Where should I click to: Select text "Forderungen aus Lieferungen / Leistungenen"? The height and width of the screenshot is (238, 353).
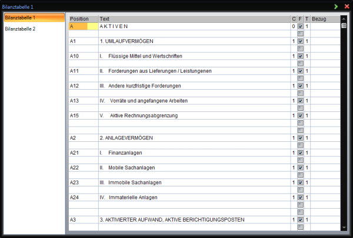pyautogui.click(x=160, y=71)
